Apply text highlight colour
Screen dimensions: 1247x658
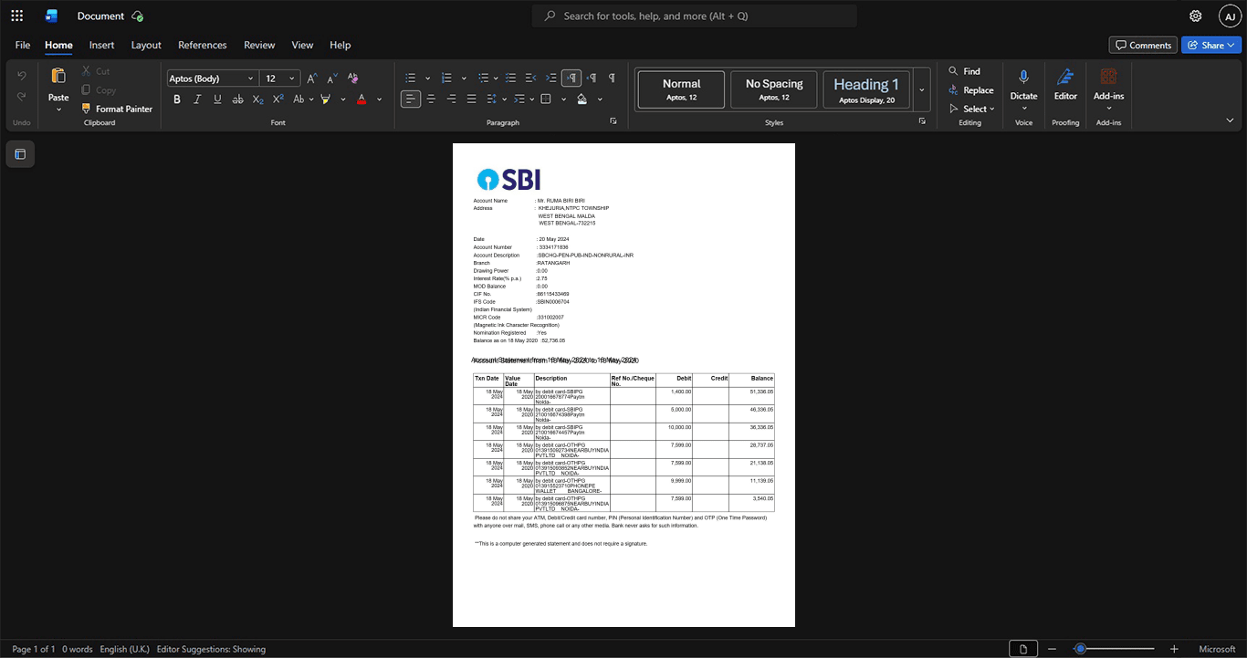[326, 99]
